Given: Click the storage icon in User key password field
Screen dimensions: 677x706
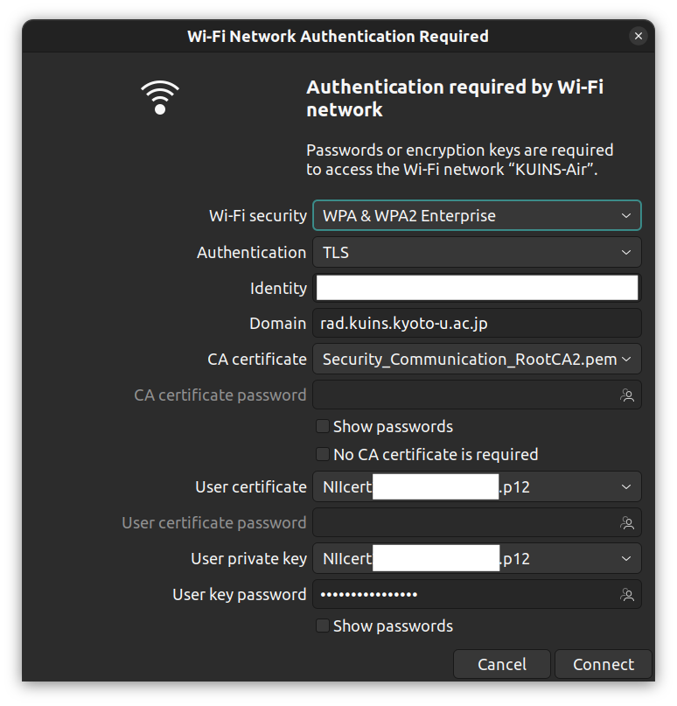Looking at the screenshot, I should point(627,595).
